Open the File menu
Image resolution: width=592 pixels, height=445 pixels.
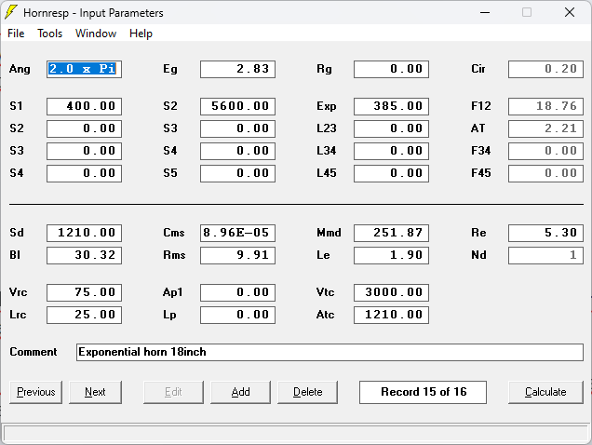pyautogui.click(x=16, y=34)
